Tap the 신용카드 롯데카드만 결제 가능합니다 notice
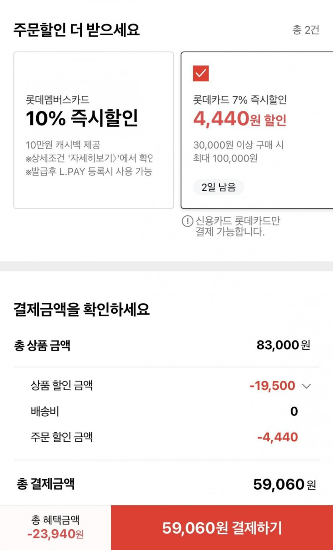Screen dimensions: 333x550 coord(237,226)
